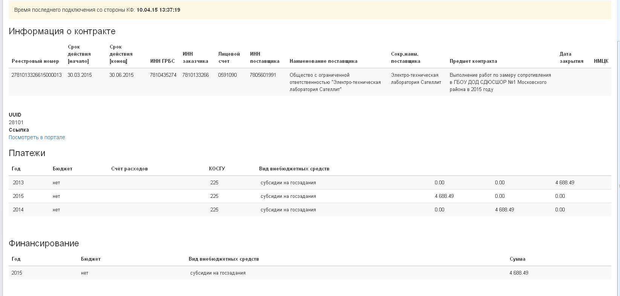Click the 'Предмет контракта' column header
Viewport: 620px width, 296px height.
pyautogui.click(x=473, y=61)
